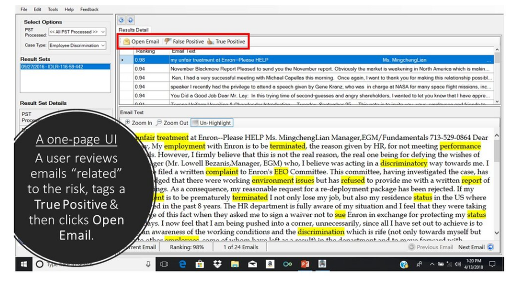Click the battery tray icon
This screenshot has width=522, height=282.
coord(441,264)
